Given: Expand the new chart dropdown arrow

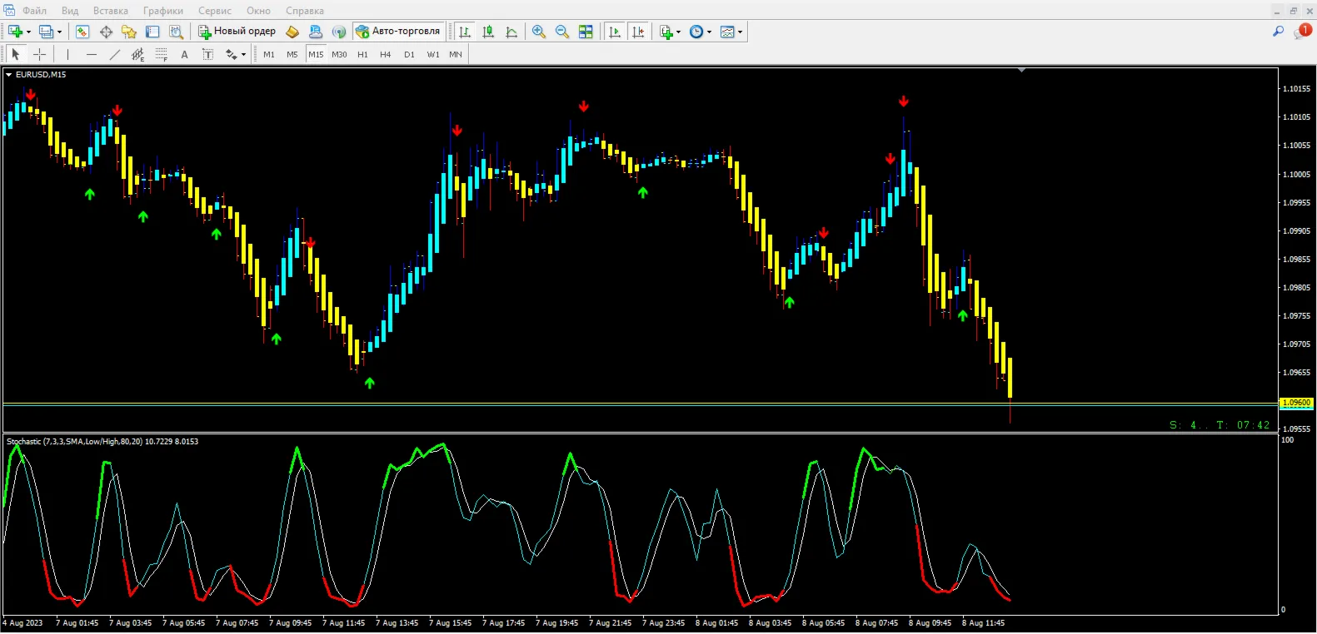Looking at the screenshot, I should click(x=28, y=32).
